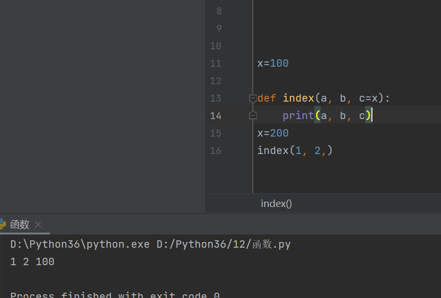
Task: Click the python.exe command line in console
Action: [151, 245]
